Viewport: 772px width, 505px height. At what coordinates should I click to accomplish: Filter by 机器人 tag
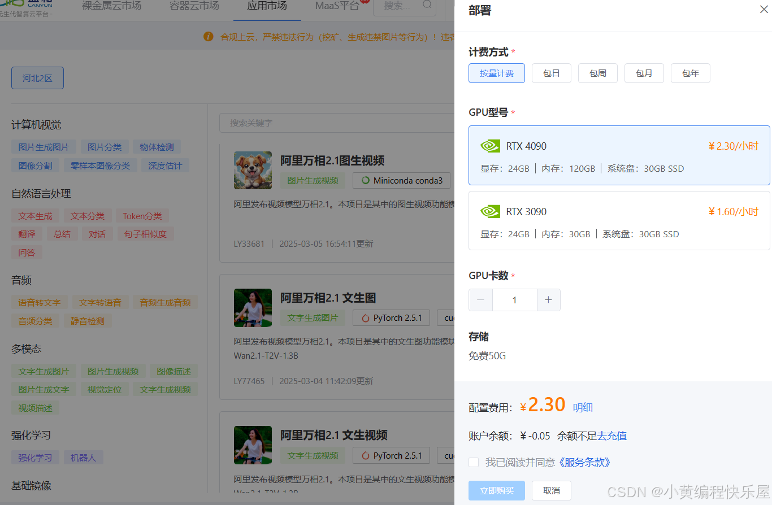tap(84, 458)
